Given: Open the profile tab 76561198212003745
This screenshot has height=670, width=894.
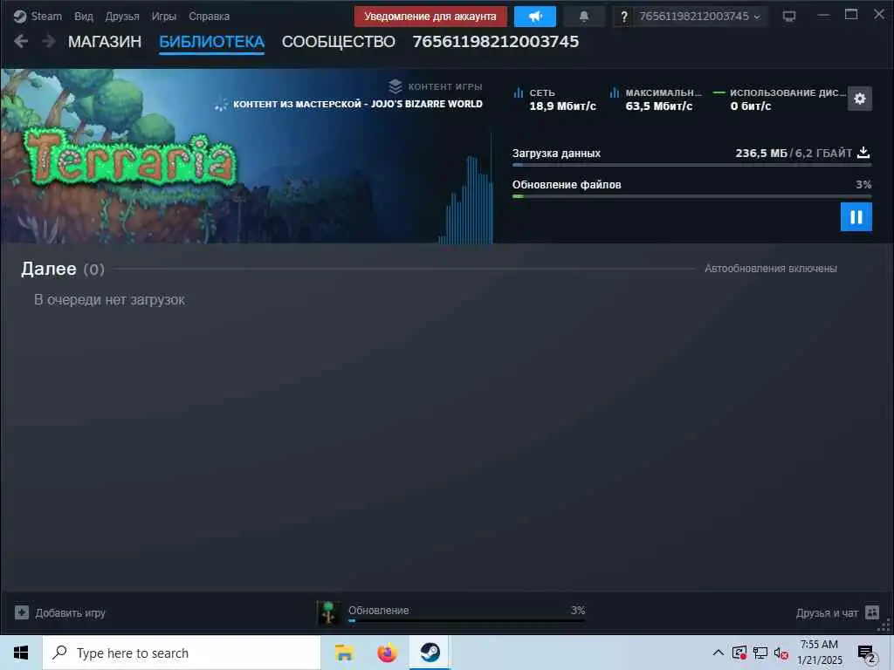Looking at the screenshot, I should coord(496,42).
